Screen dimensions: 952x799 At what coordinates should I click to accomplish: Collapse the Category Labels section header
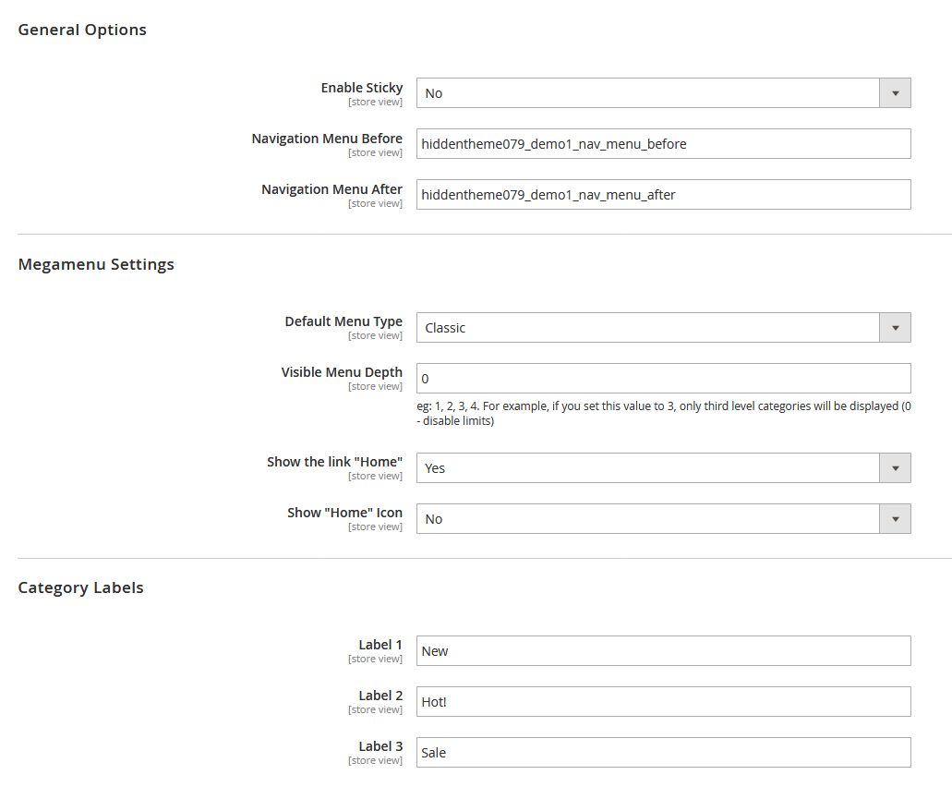(x=80, y=587)
